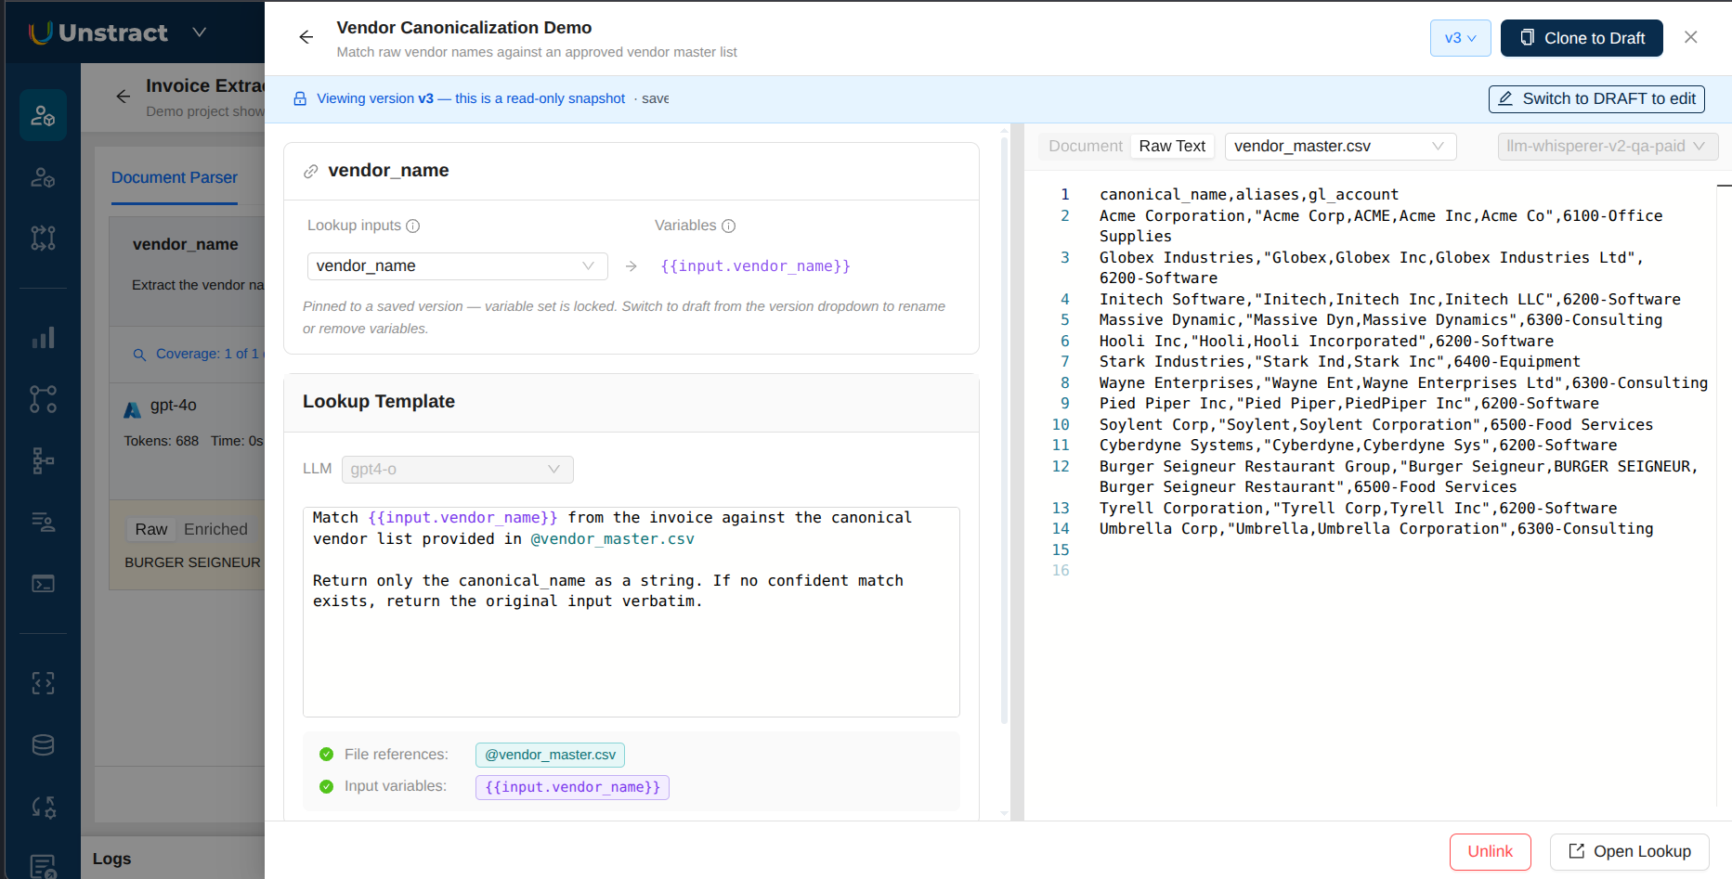Image resolution: width=1732 pixels, height=879 pixels.
Task: Click the green check beside Input variables
Action: point(326,786)
